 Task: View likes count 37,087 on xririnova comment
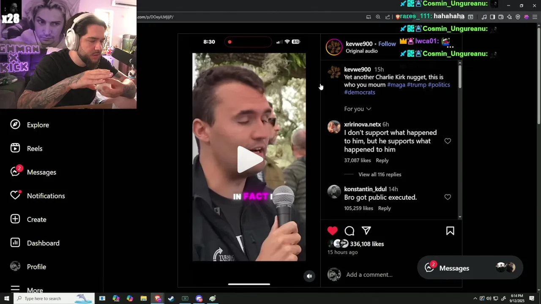tap(357, 160)
